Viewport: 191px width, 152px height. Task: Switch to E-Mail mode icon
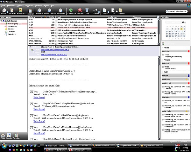click(x=3, y=135)
